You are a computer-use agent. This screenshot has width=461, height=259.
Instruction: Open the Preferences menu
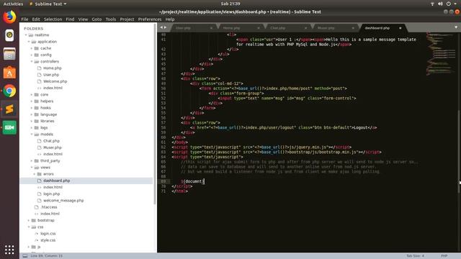click(x=150, y=19)
